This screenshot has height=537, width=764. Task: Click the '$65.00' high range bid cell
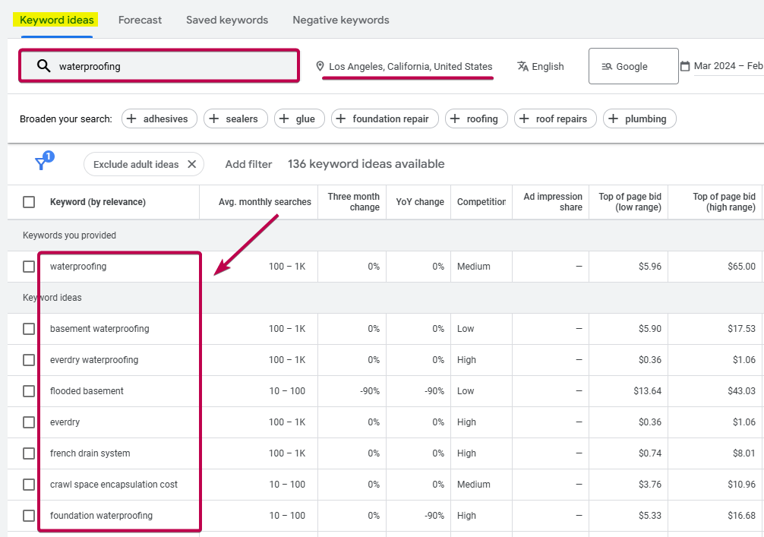click(741, 267)
